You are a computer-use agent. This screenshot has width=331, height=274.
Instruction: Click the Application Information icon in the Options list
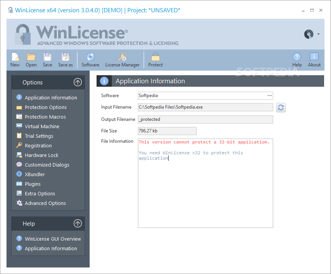coord(19,97)
